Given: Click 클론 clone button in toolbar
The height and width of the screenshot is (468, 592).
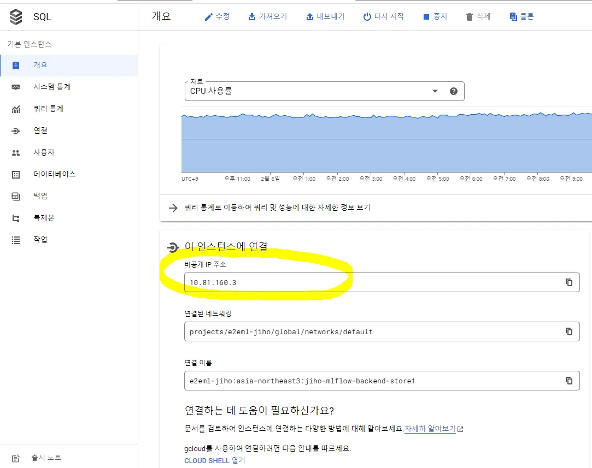Looking at the screenshot, I should [x=521, y=16].
